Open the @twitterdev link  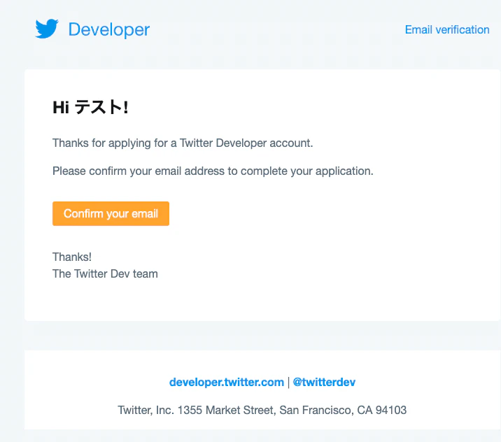click(x=324, y=382)
